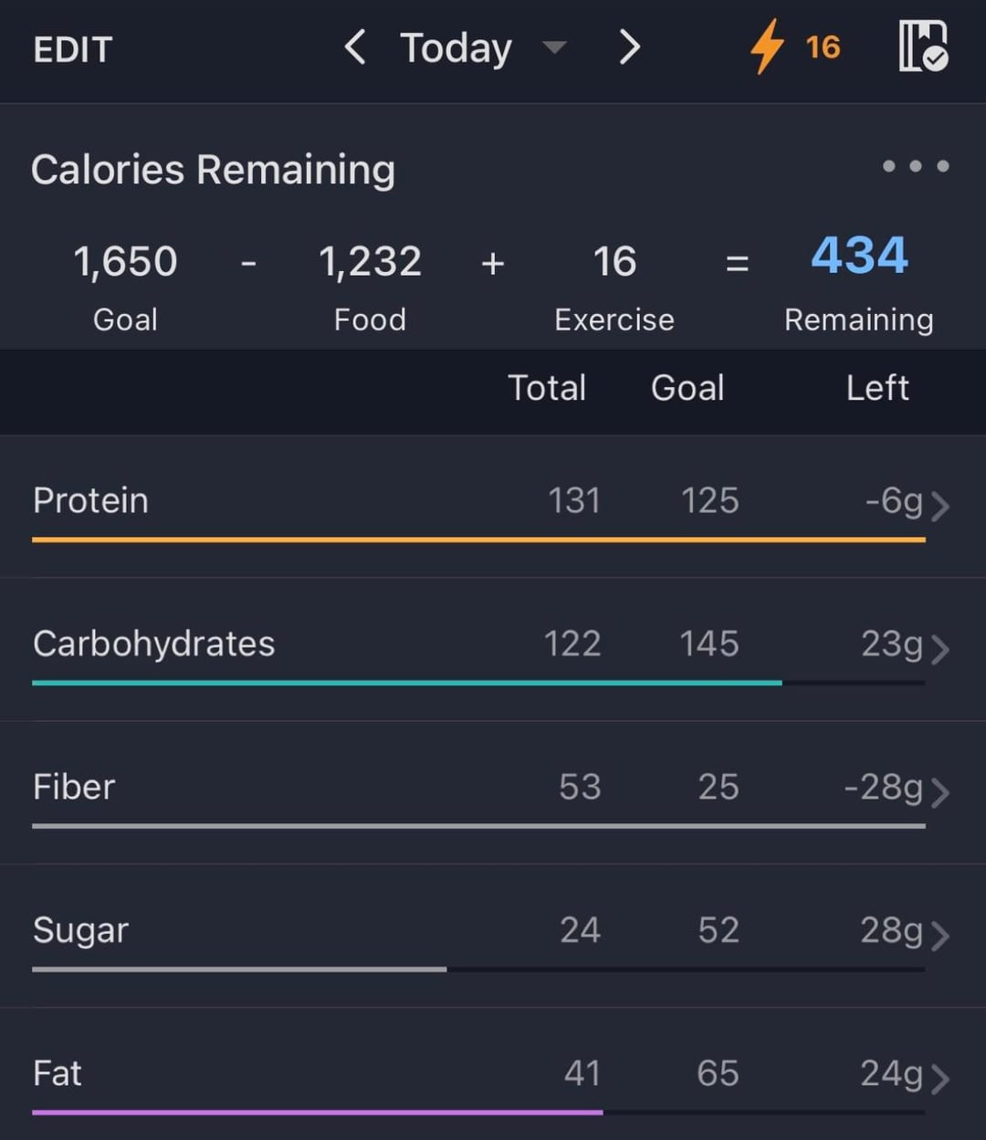
Task: Expand Carbohydrates details chevron
Action: [x=940, y=648]
